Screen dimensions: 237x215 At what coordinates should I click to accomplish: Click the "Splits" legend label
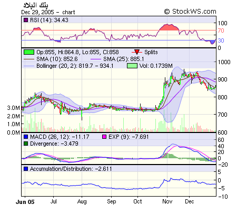click(x=151, y=52)
